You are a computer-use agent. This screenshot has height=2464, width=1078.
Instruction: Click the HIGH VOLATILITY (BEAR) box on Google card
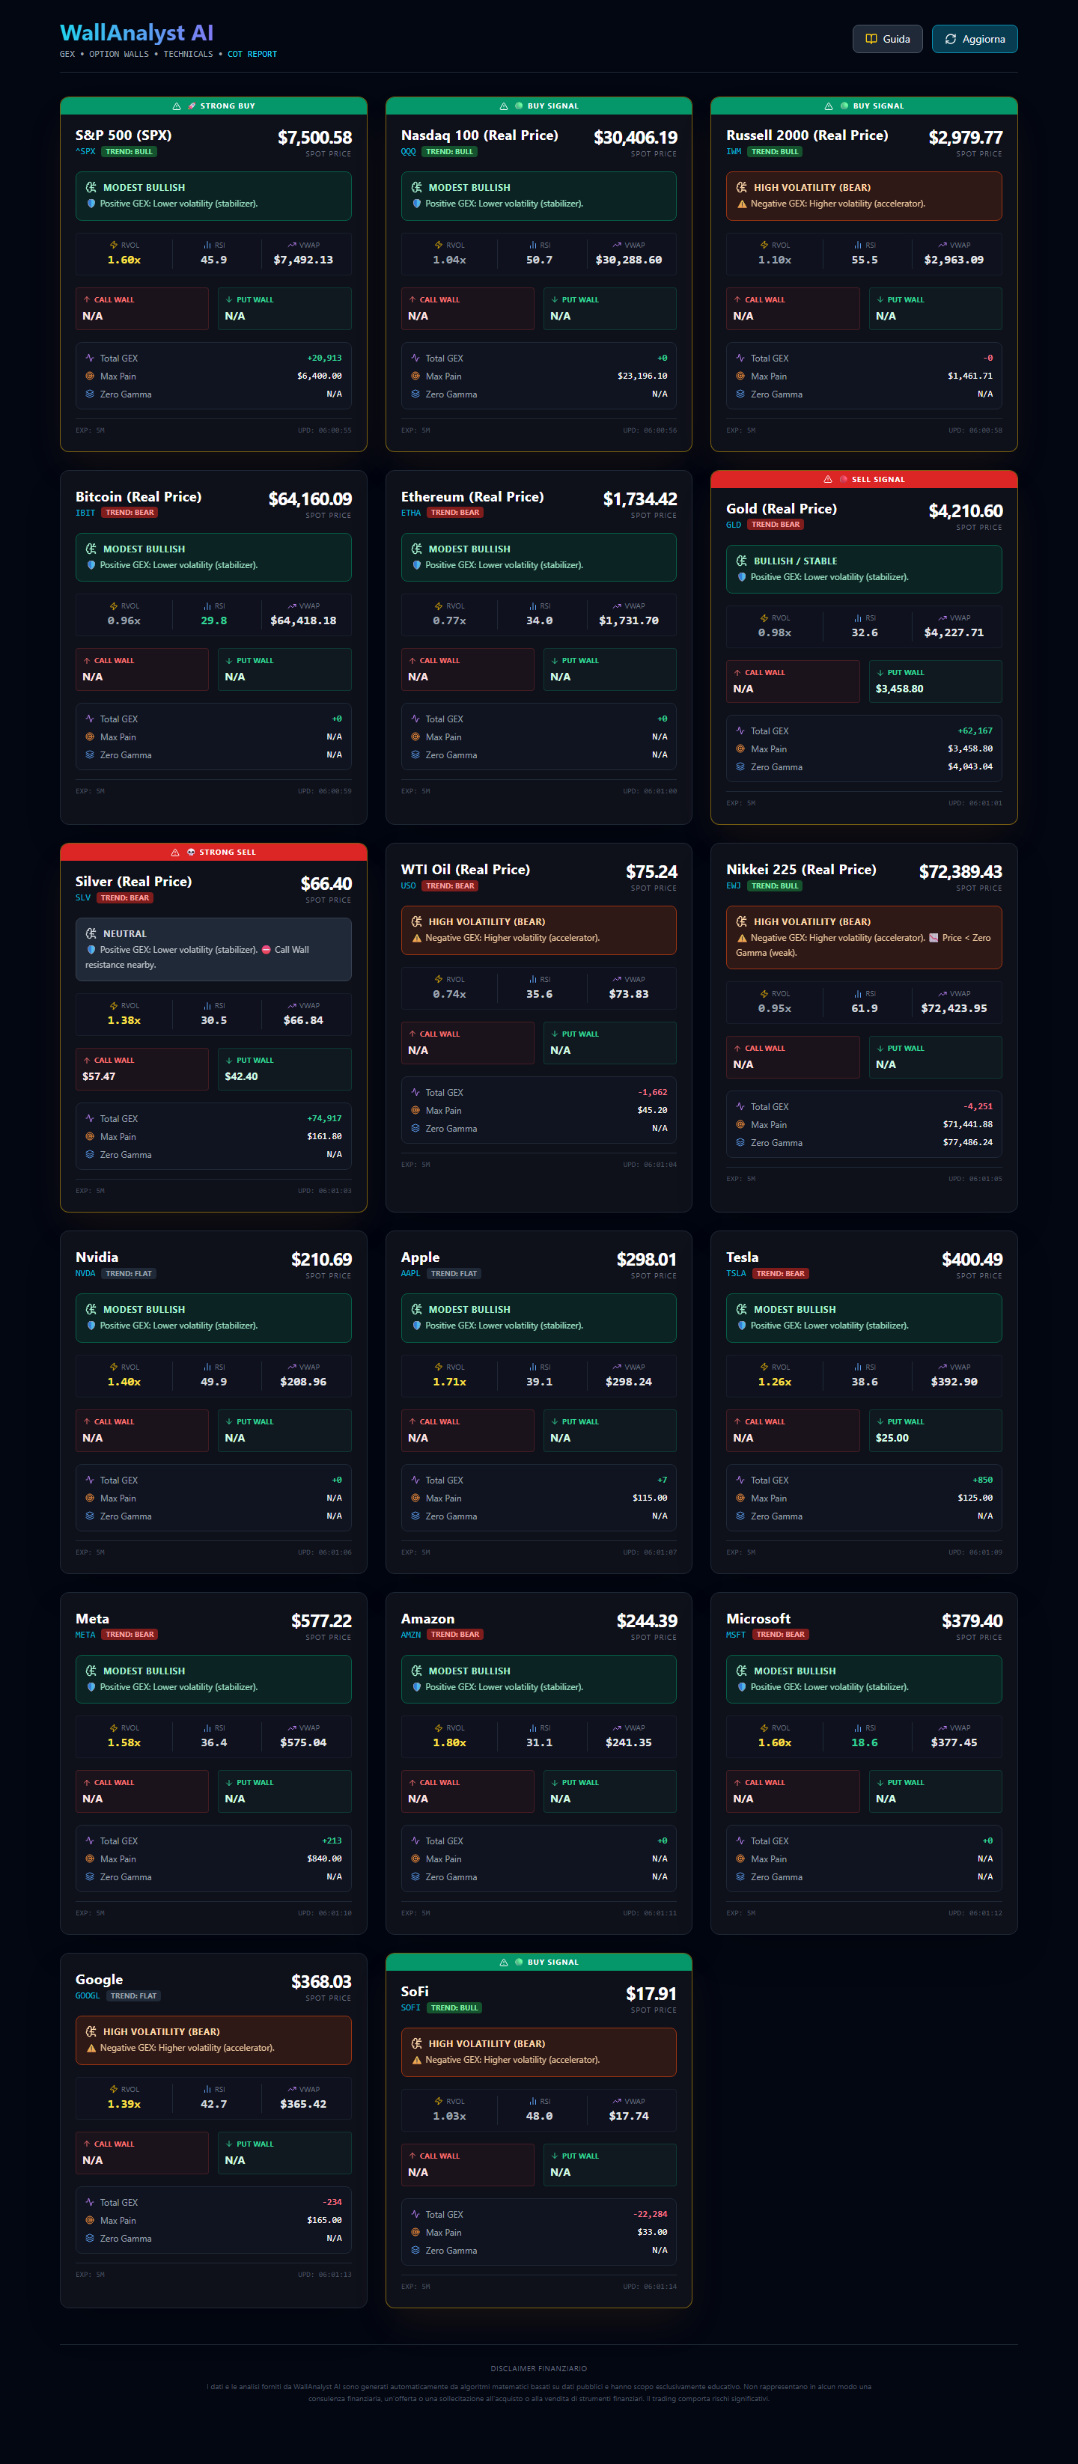tap(213, 2040)
